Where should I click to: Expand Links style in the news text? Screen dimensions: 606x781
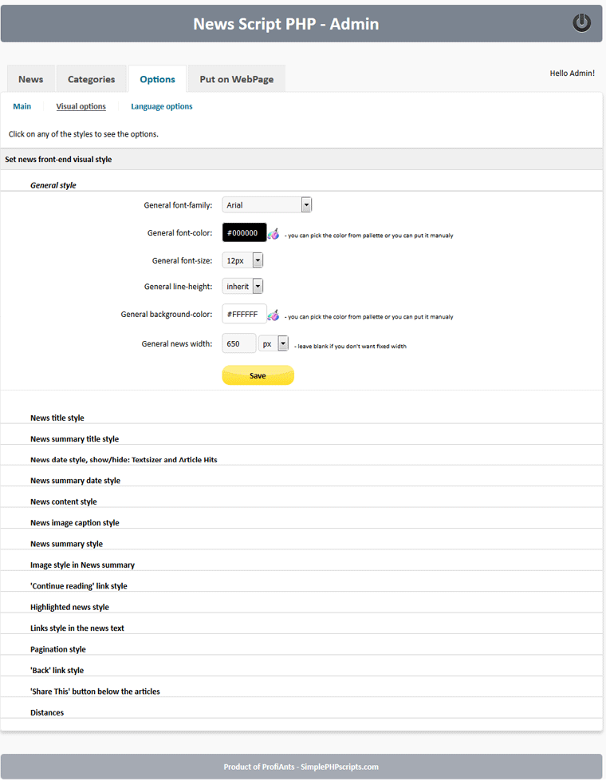pos(77,628)
